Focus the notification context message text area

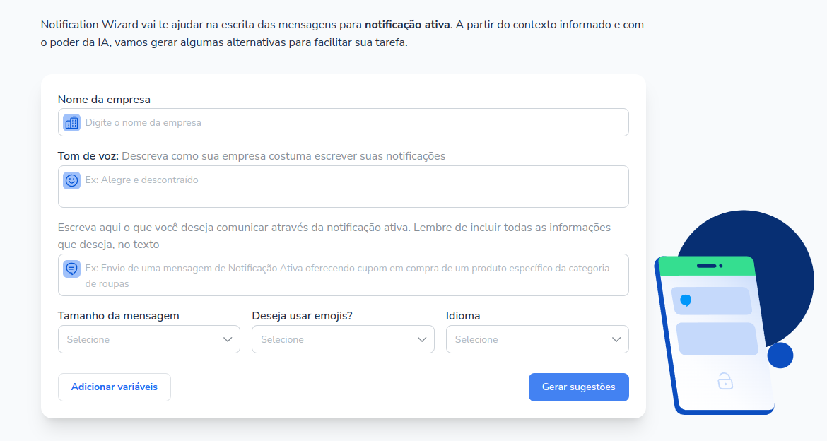[344, 275]
